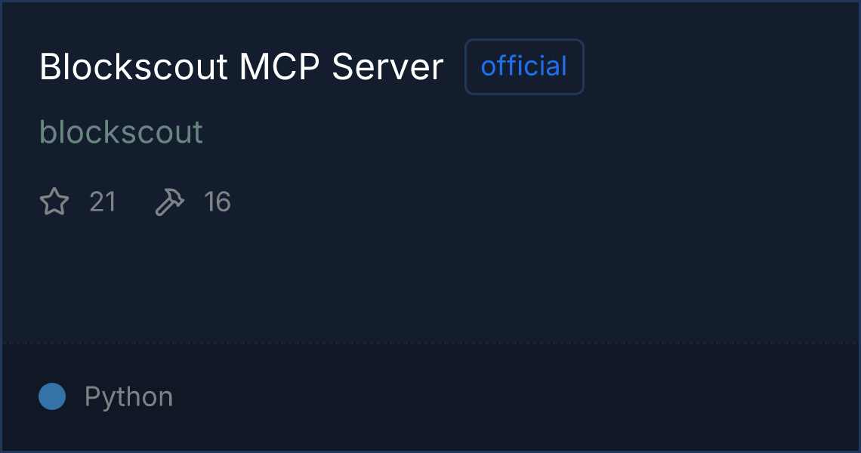
Task: Click the gray blockscout publisher name
Action: tap(122, 132)
